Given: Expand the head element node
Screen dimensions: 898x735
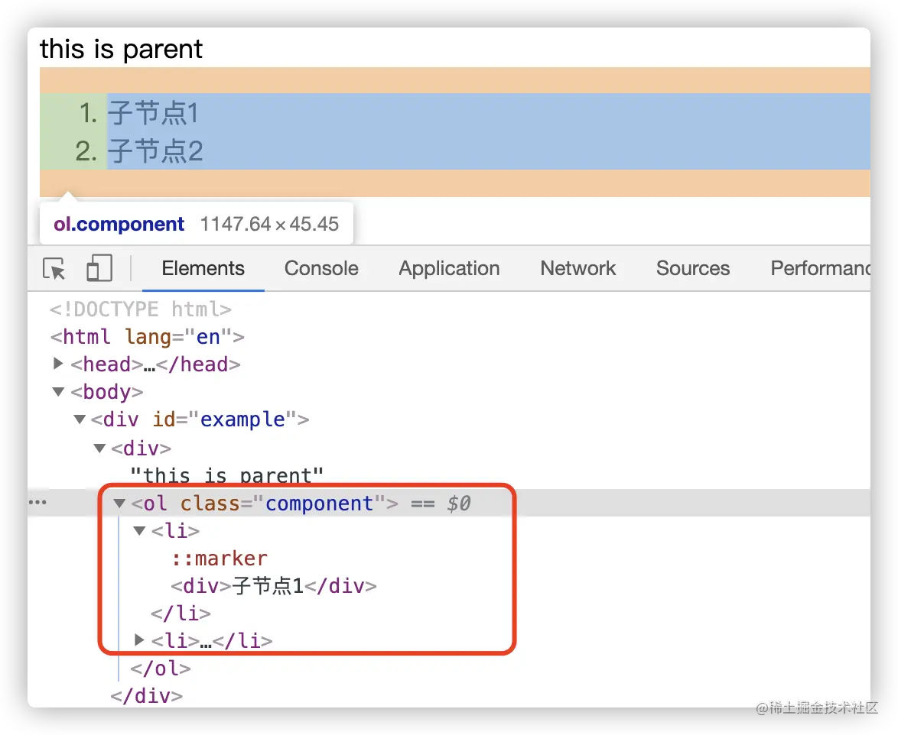Looking at the screenshot, I should click(58, 363).
